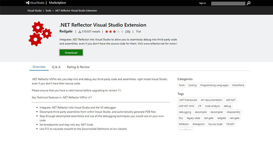The width and height of the screenshot is (273, 144).
Task: Click the (36) reviews count
Action: 128,32
